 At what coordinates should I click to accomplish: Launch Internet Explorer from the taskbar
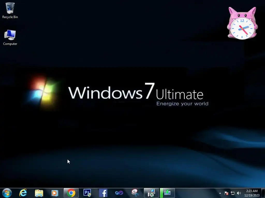click(23, 193)
